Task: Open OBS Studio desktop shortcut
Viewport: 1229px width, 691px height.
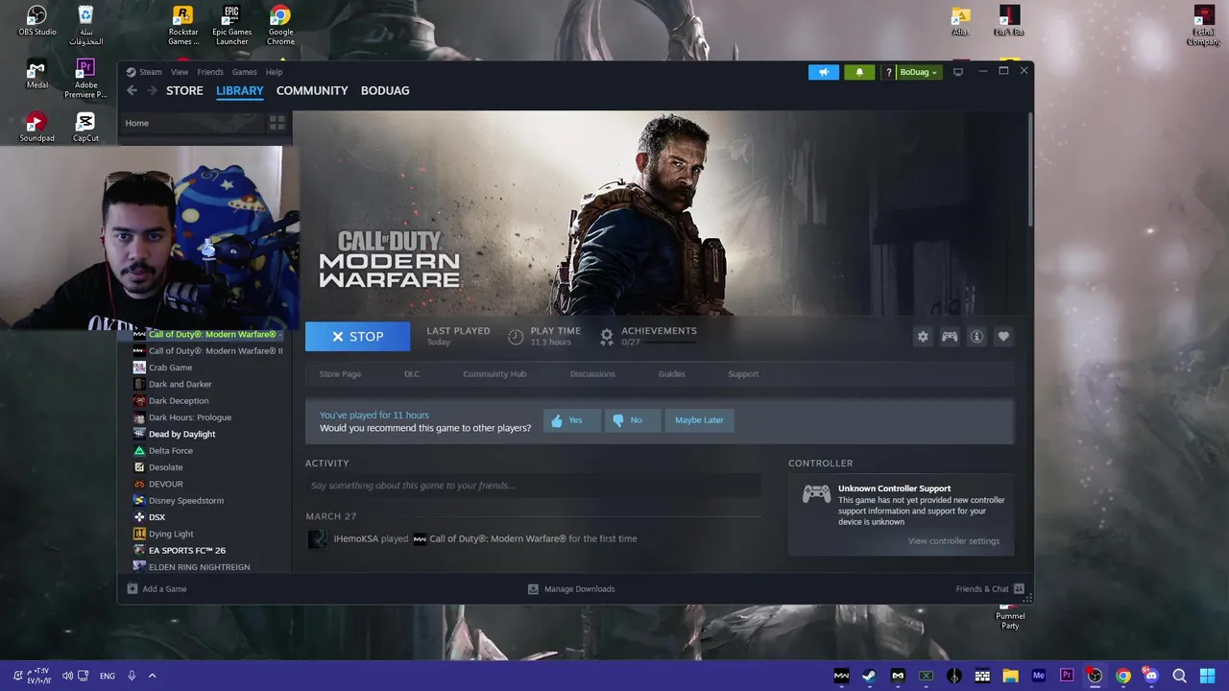Action: (36, 21)
